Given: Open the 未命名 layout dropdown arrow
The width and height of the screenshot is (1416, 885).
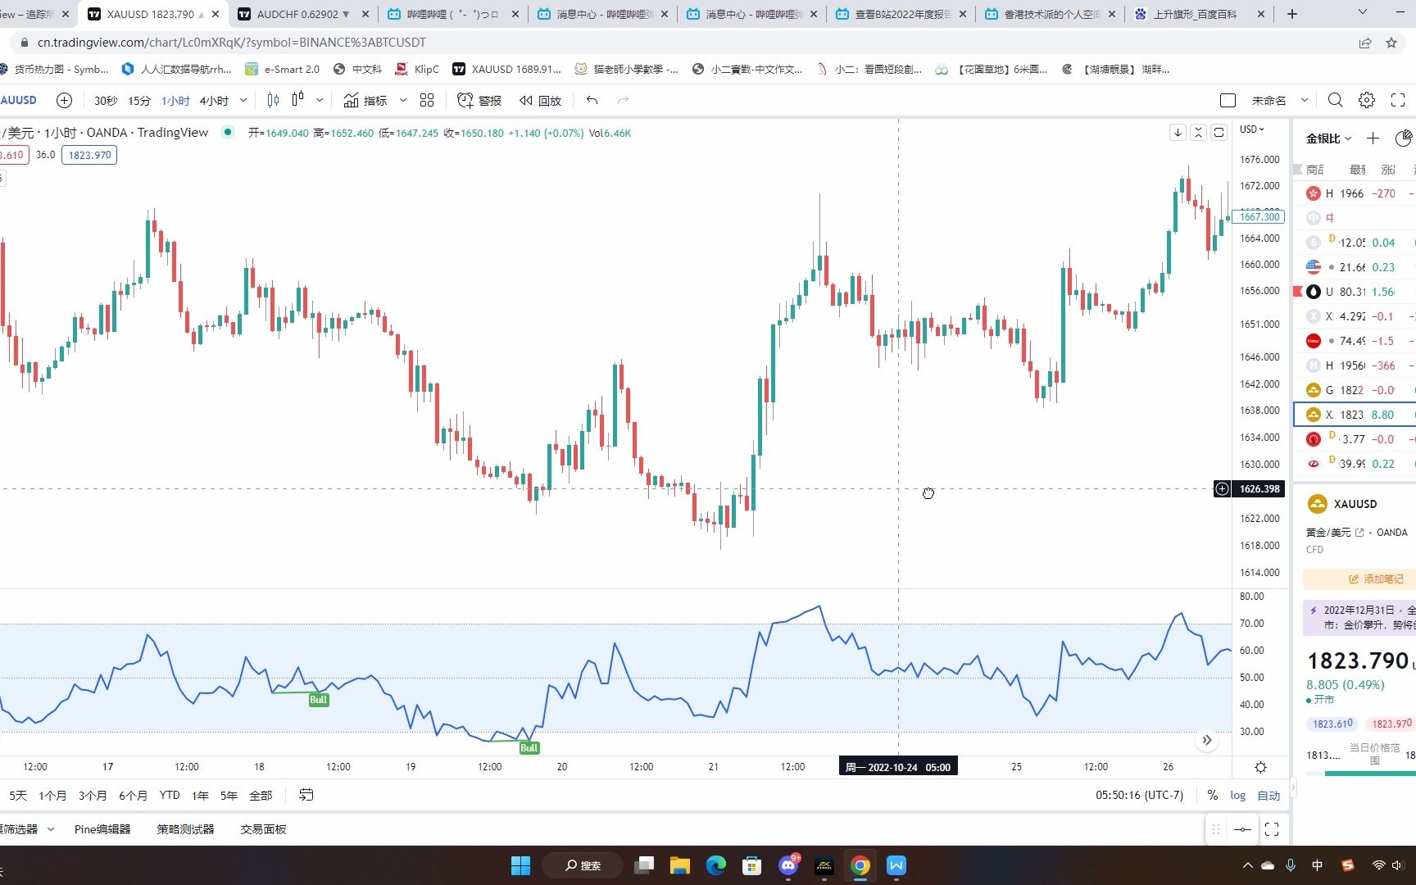Looking at the screenshot, I should pos(1305,100).
